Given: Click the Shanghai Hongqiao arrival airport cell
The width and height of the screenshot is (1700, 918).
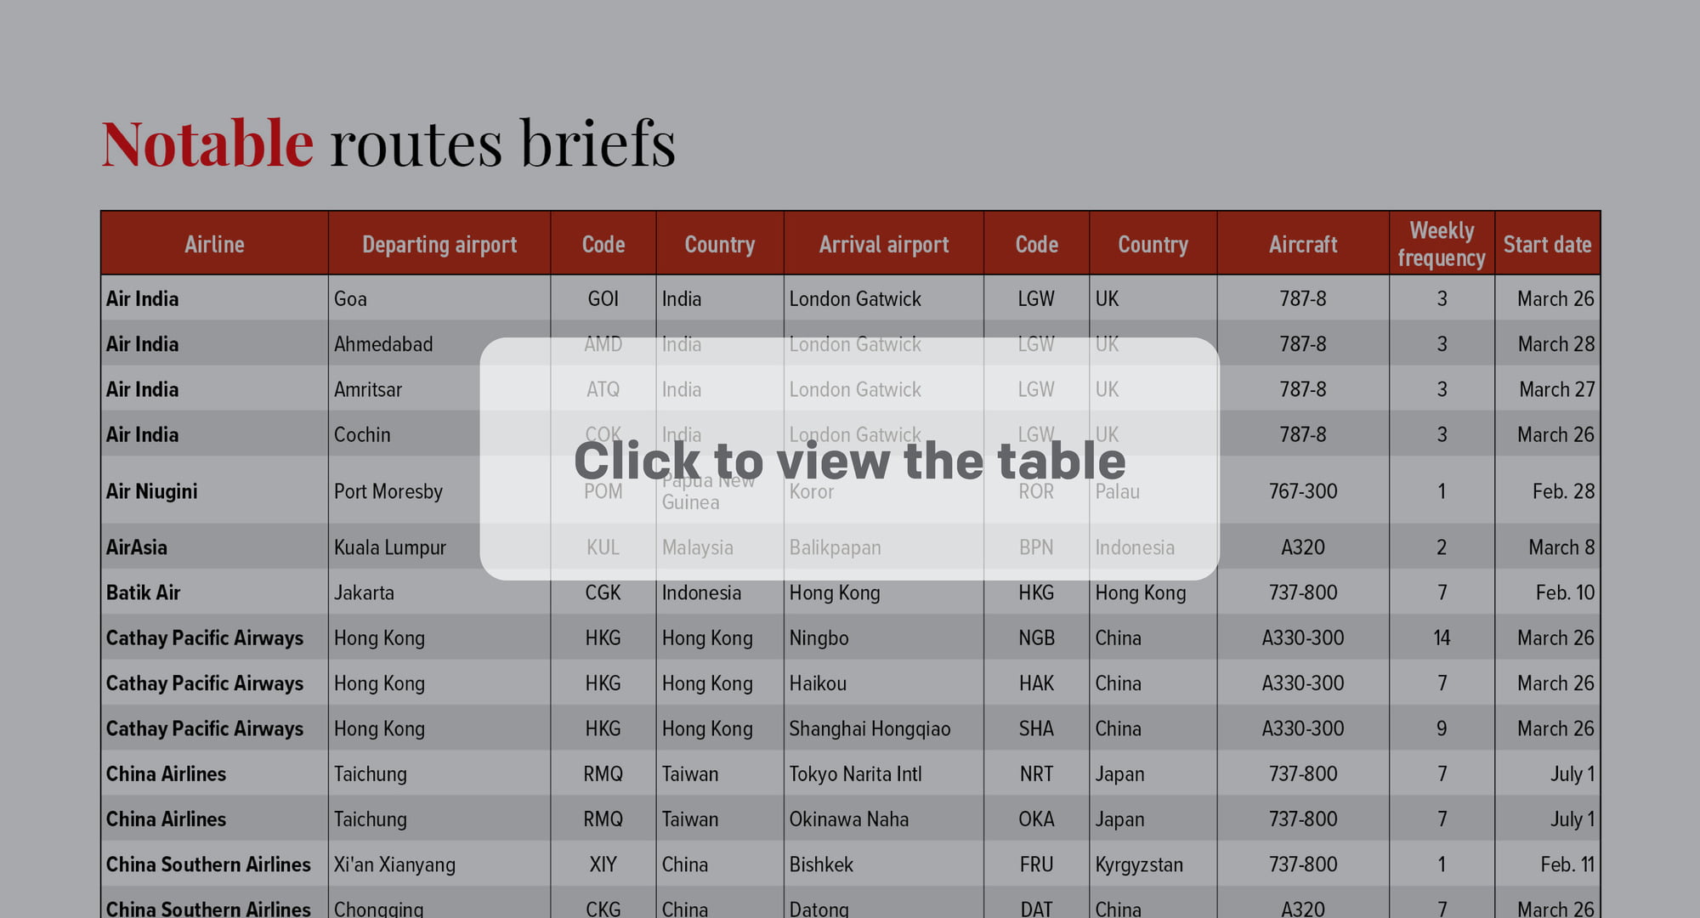Looking at the screenshot, I should [869, 728].
